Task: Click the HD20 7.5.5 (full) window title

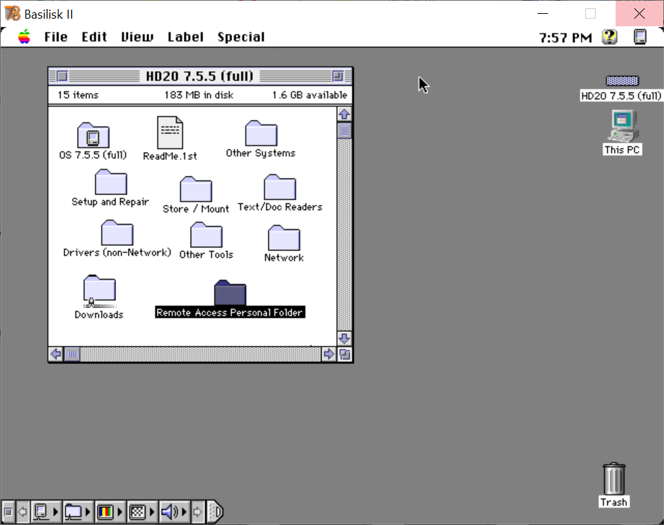Action: pyautogui.click(x=200, y=76)
